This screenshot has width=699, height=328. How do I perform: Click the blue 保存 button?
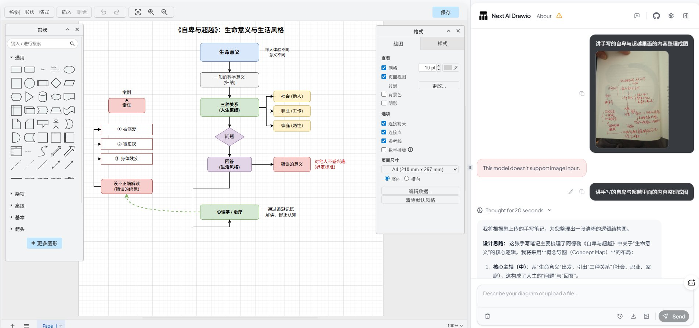445,12
